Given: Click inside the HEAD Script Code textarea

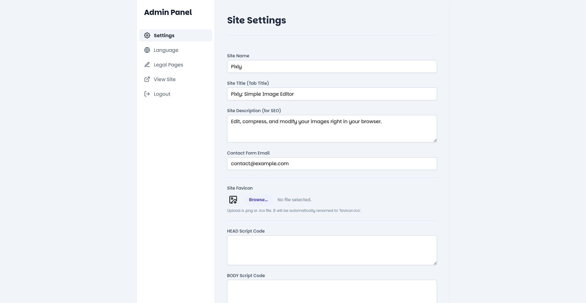Looking at the screenshot, I should 332,250.
